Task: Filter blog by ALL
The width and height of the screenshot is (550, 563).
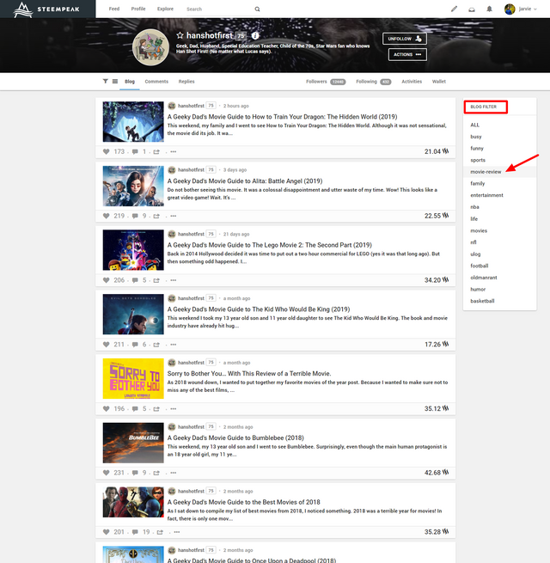Action: click(474, 125)
